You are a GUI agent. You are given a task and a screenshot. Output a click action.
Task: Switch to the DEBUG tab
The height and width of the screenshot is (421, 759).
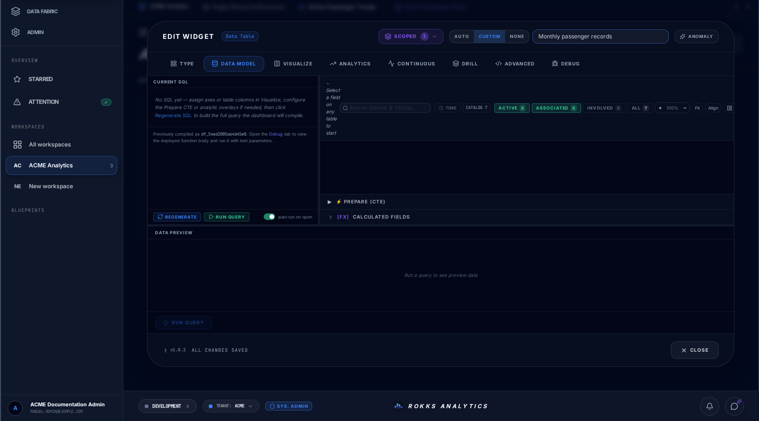click(565, 64)
